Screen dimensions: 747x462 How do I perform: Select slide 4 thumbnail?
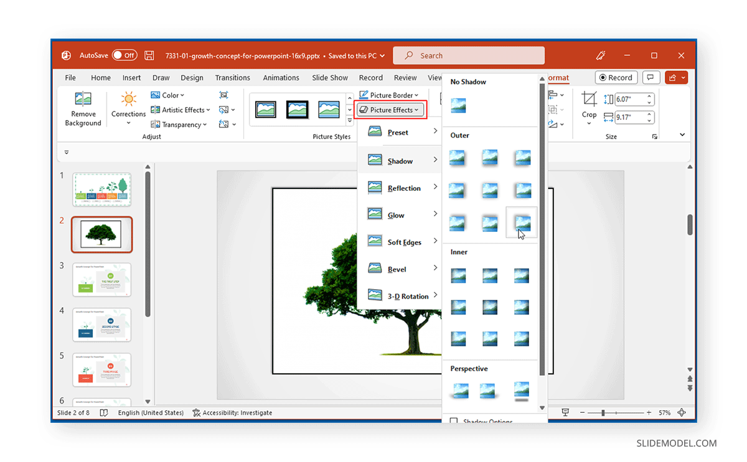click(x=101, y=325)
